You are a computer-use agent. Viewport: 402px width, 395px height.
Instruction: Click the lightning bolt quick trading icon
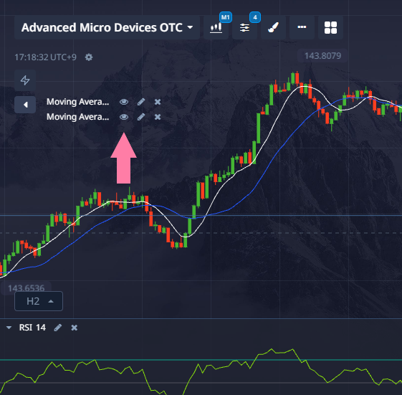coord(25,80)
